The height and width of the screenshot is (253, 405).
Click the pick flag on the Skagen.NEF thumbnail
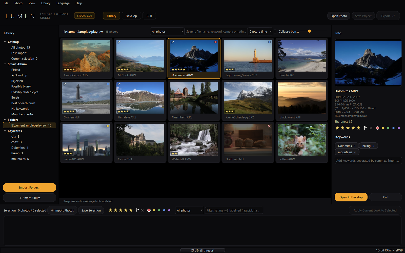pos(65,84)
